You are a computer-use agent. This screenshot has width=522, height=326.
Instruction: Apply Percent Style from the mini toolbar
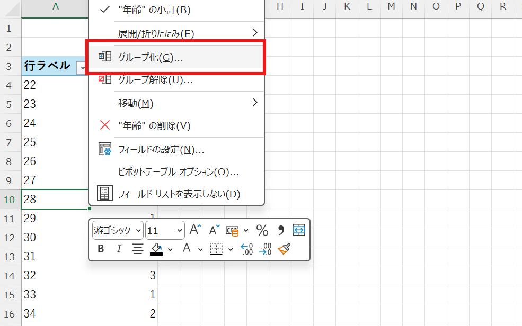point(262,230)
